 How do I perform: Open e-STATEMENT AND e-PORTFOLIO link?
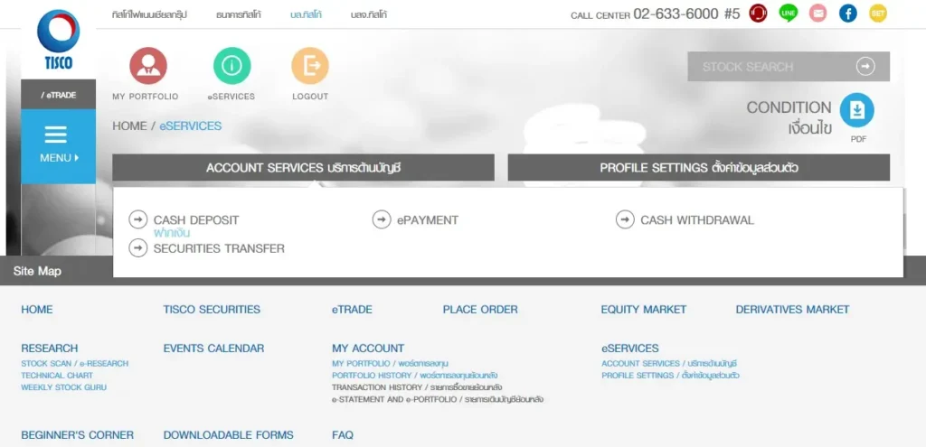pyautogui.click(x=438, y=399)
